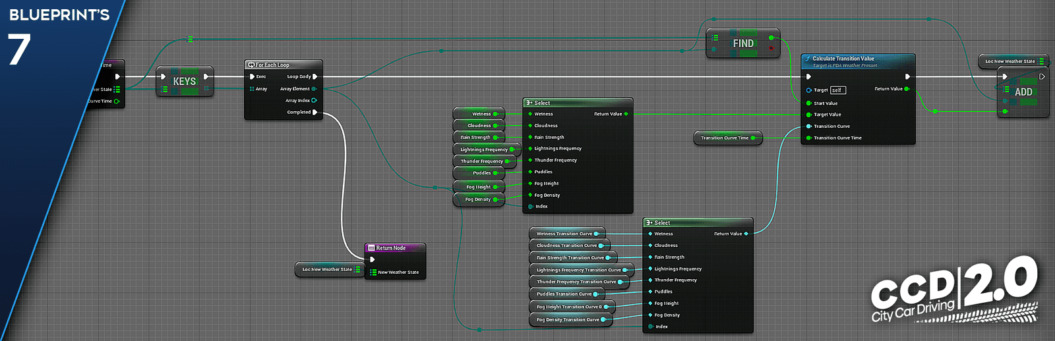Click the Array Element output pin
1055x341 pixels.
tap(314, 89)
